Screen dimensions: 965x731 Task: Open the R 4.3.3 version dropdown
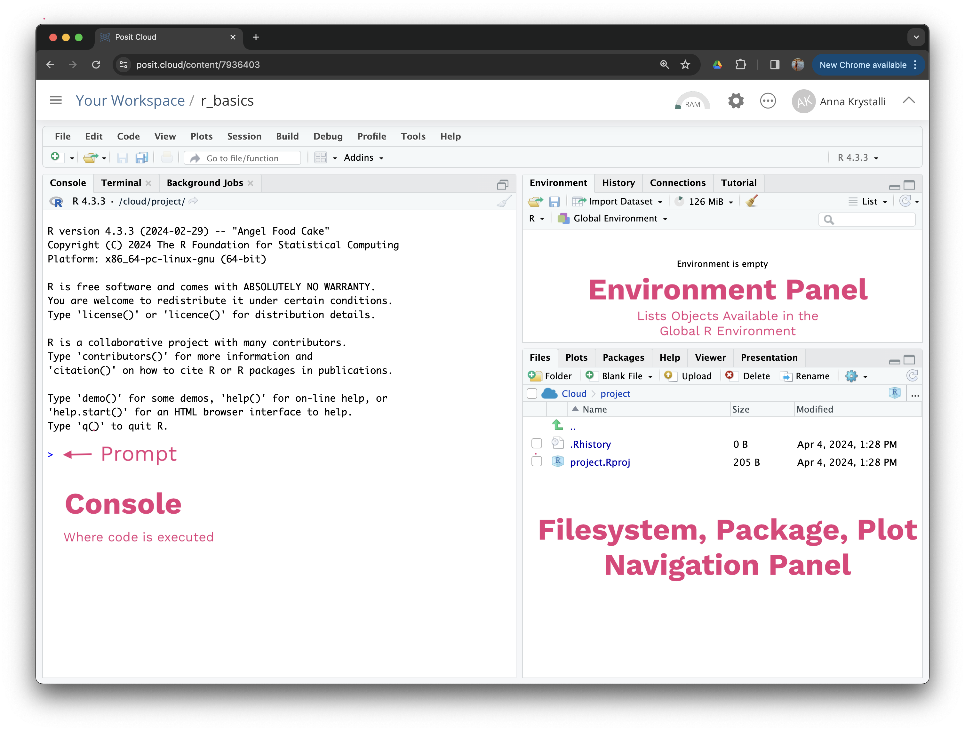point(858,157)
